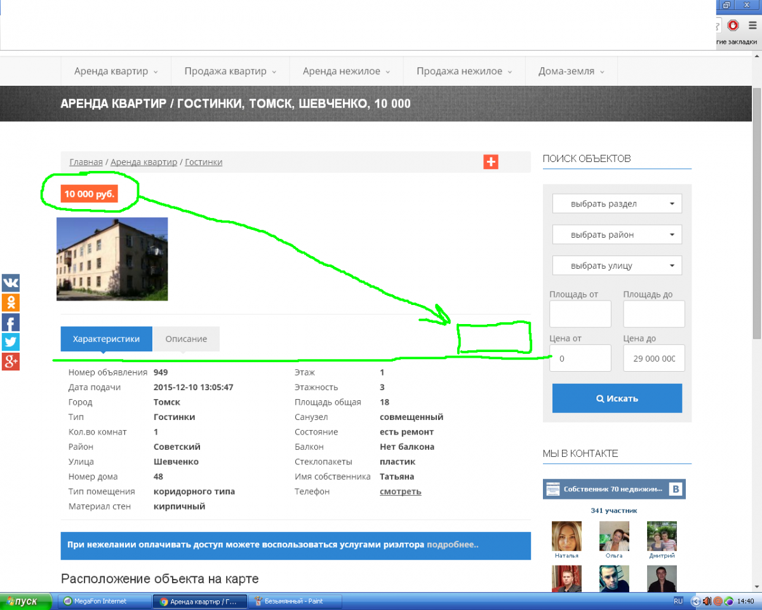
Task: Switch to the Характеристики tab
Action: (107, 339)
